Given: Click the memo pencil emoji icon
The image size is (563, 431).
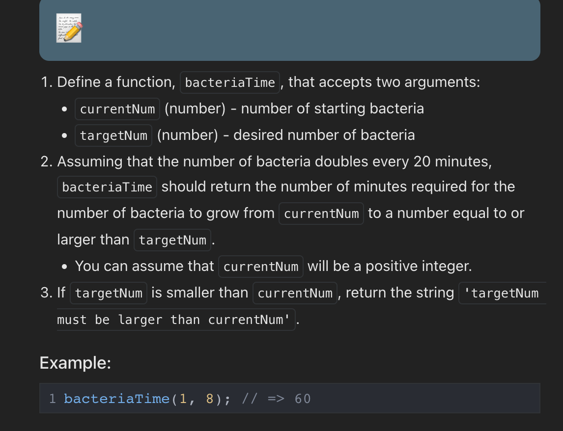Looking at the screenshot, I should [x=69, y=28].
